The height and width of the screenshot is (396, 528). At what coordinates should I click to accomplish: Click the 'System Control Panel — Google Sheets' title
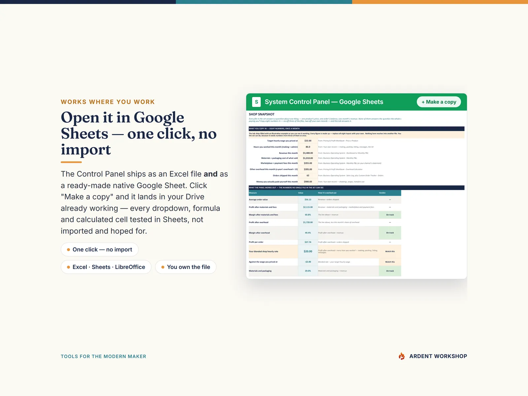click(324, 102)
